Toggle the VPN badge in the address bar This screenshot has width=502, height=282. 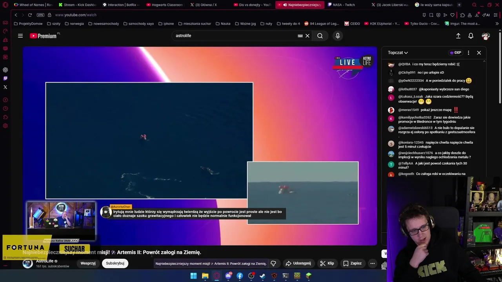[x=40, y=15]
